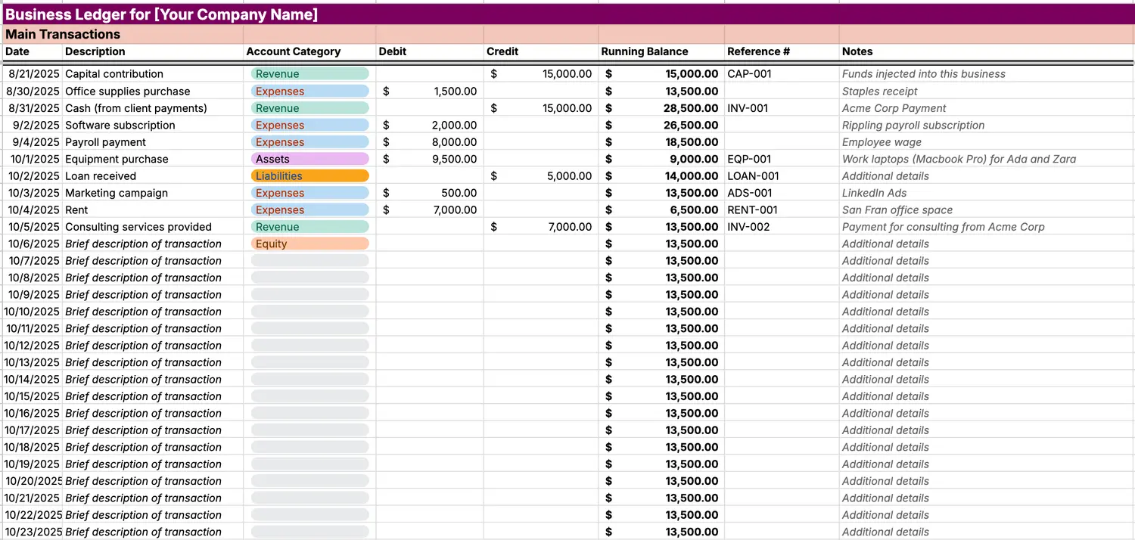Open the empty category dropdown on the 10/7/2025 row
Viewport: 1135px width, 540px height.
coord(309,260)
